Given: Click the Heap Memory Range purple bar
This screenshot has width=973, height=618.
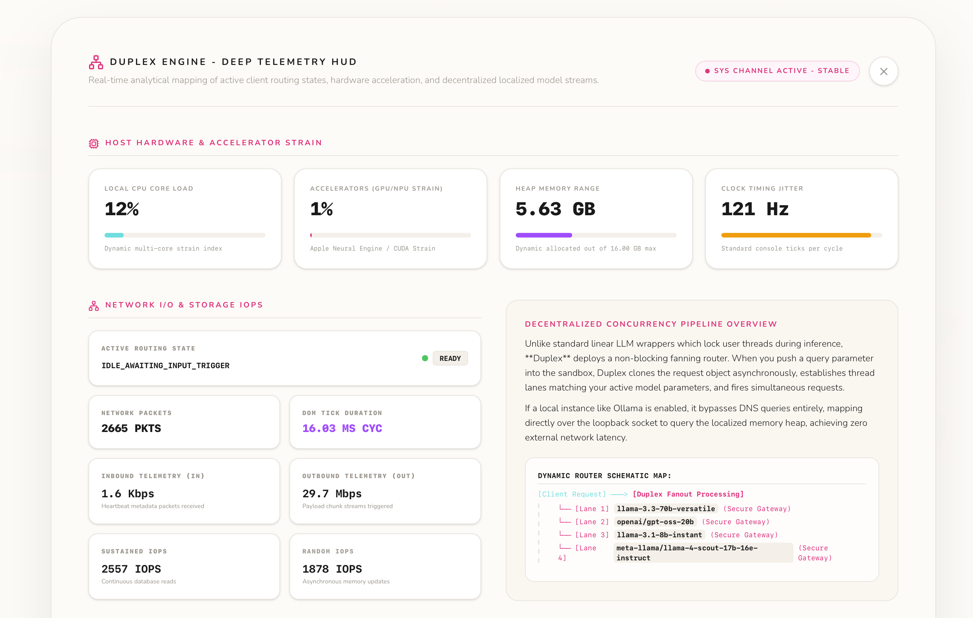Looking at the screenshot, I should pos(543,235).
